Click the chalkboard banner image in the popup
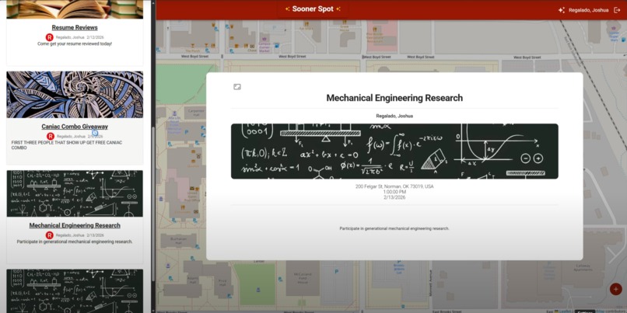The width and height of the screenshot is (627, 313). coord(394,151)
